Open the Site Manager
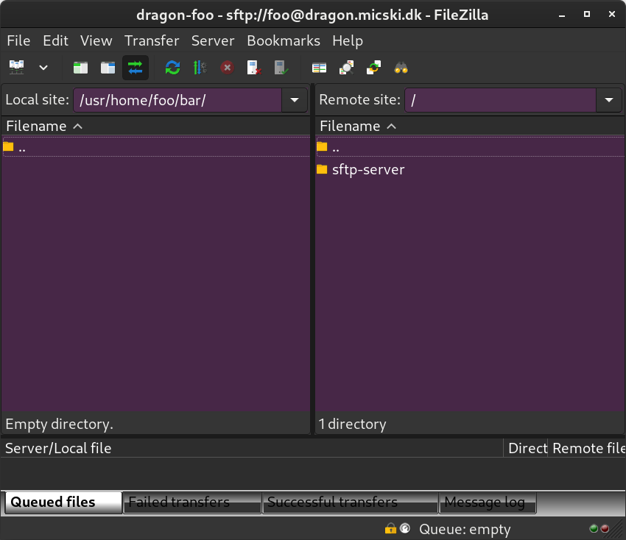Image resolution: width=626 pixels, height=540 pixels. pos(17,68)
